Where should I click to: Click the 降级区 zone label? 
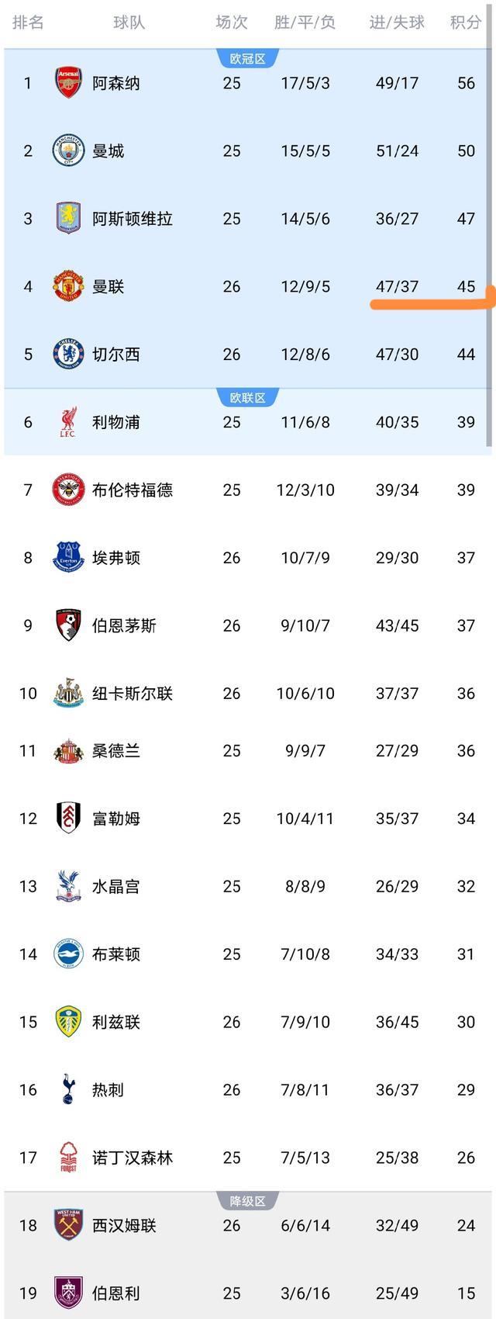(x=248, y=1201)
